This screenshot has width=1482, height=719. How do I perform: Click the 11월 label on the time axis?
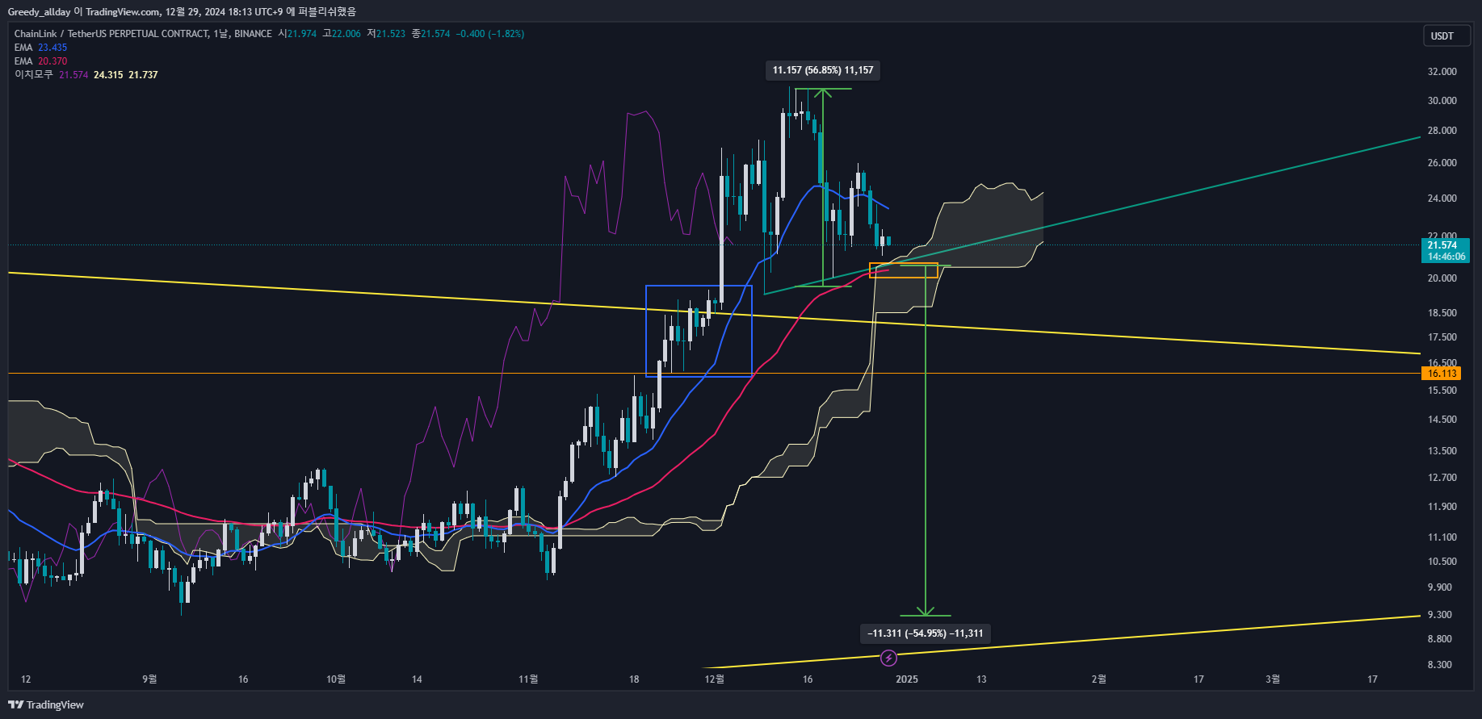528,679
